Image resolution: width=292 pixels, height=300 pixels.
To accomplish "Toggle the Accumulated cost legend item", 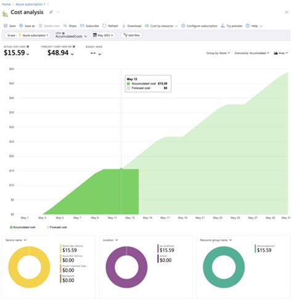I will 23,227.
